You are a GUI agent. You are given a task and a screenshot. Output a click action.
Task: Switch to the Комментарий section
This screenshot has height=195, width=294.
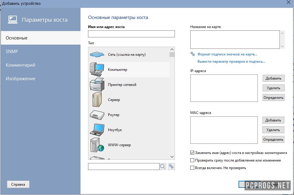21,65
